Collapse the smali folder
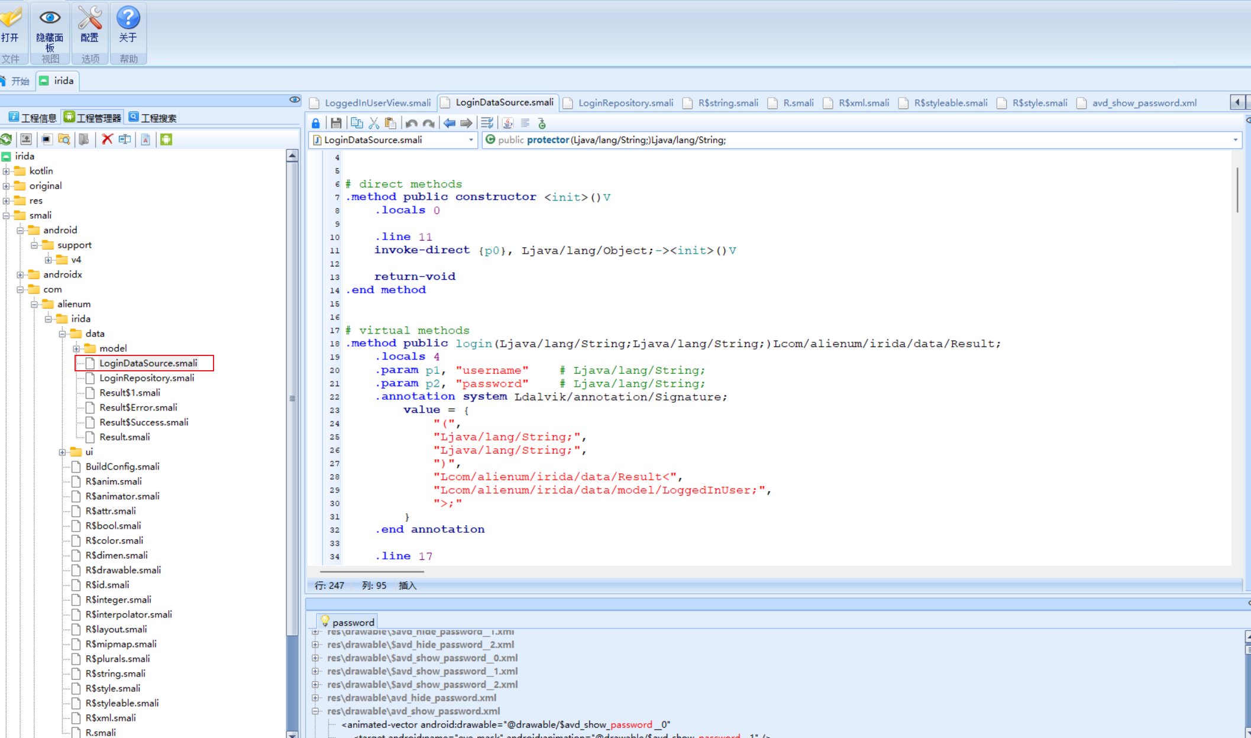 click(7, 215)
